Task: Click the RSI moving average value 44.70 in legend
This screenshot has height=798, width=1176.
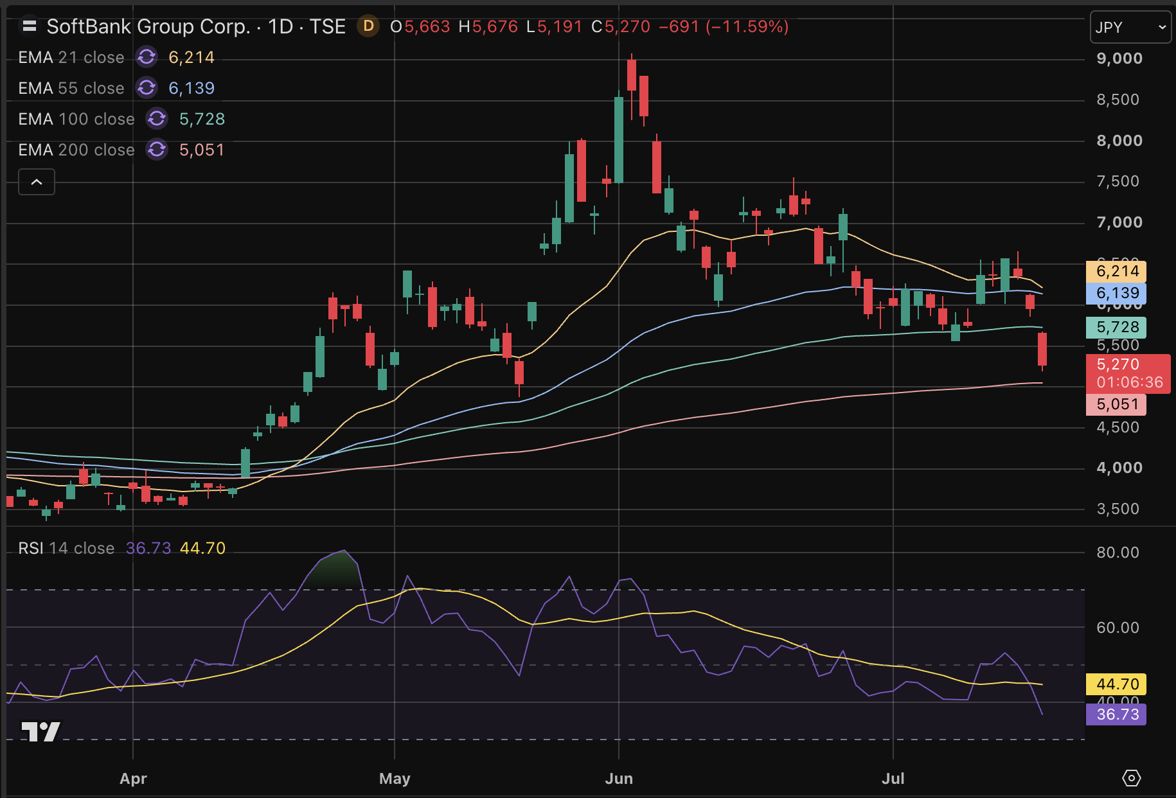Action: [x=202, y=548]
